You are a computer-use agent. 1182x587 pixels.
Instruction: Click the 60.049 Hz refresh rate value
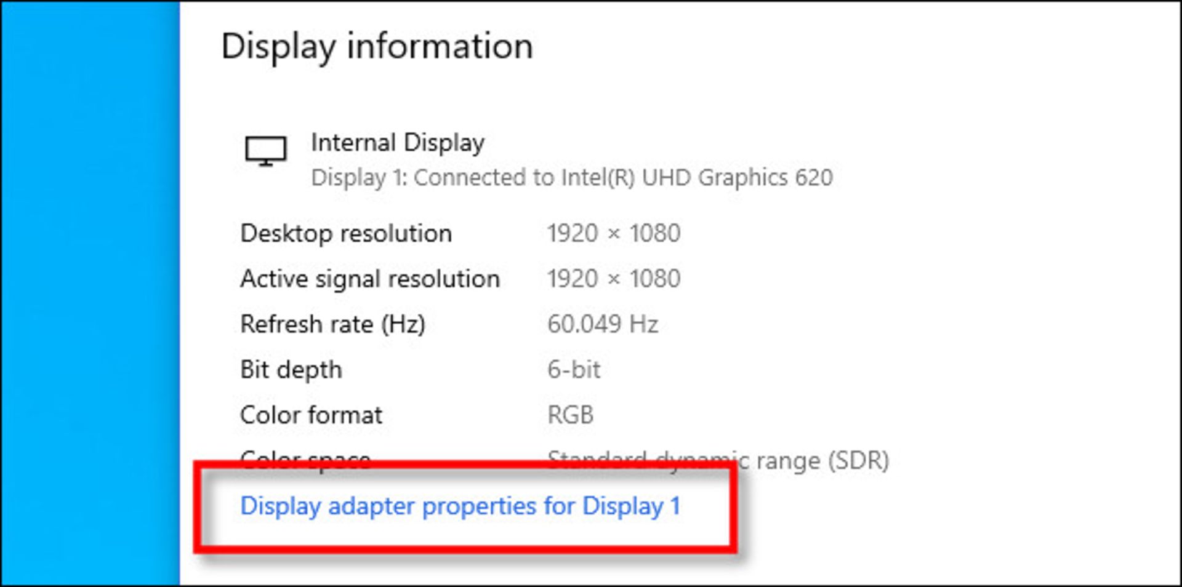(x=602, y=324)
